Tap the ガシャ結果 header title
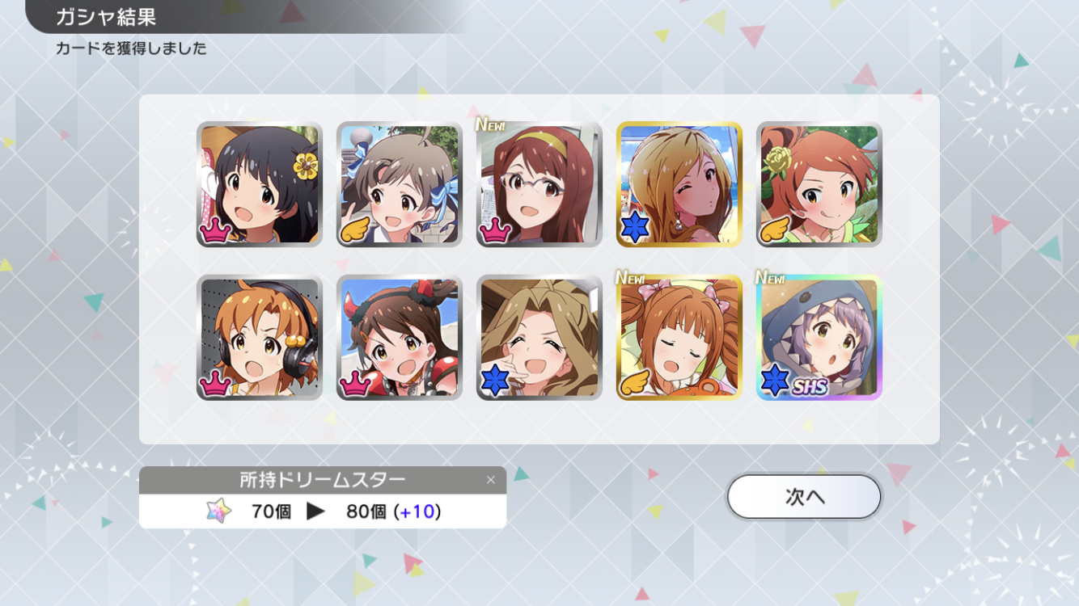The image size is (1079, 606). click(x=106, y=17)
